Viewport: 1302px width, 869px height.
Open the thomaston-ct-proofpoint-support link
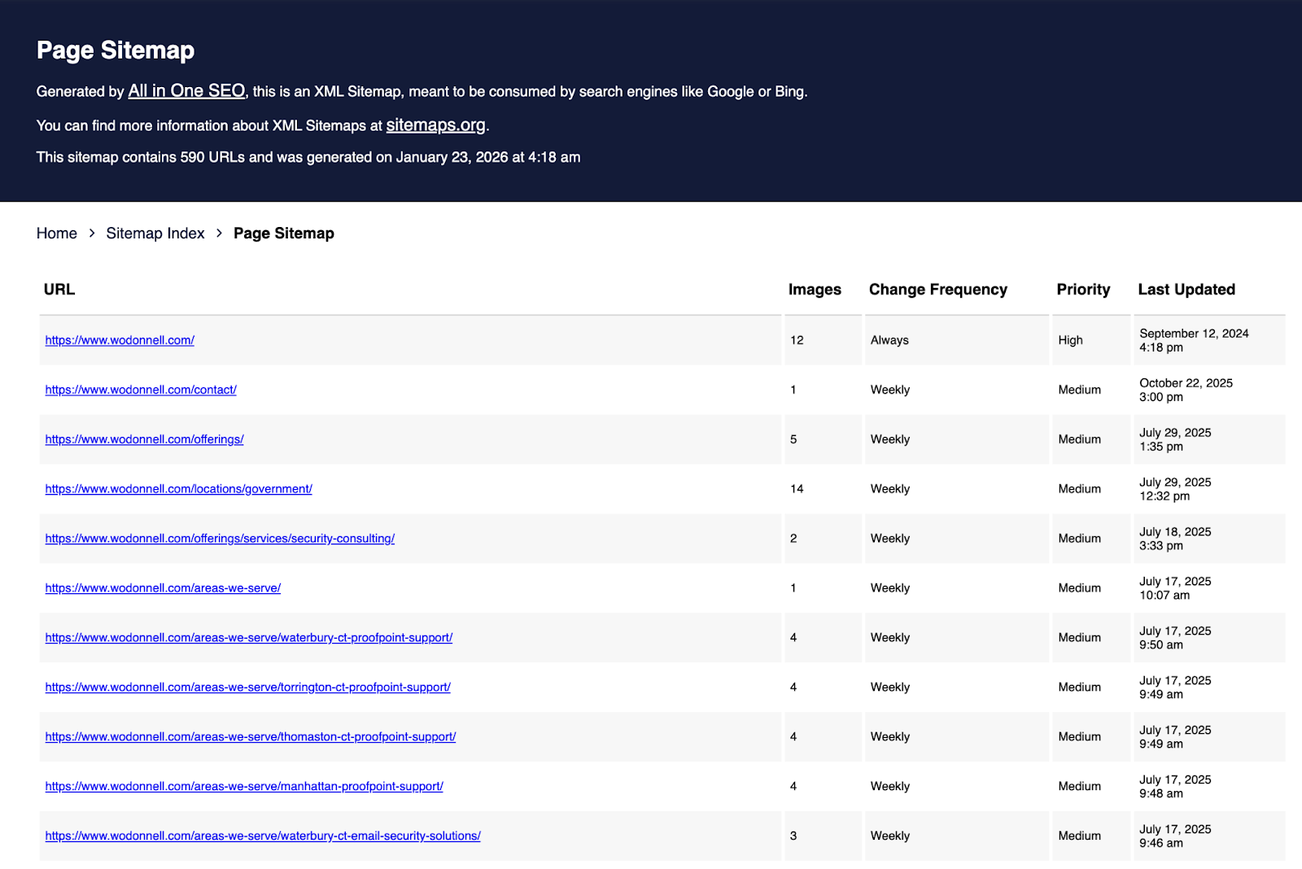click(250, 736)
